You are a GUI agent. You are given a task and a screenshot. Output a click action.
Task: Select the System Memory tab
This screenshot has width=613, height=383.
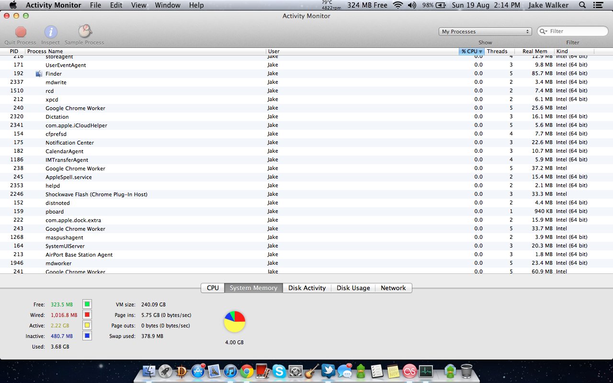[x=253, y=288]
